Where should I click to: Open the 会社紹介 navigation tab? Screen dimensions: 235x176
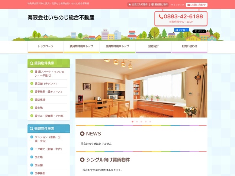click(154, 47)
